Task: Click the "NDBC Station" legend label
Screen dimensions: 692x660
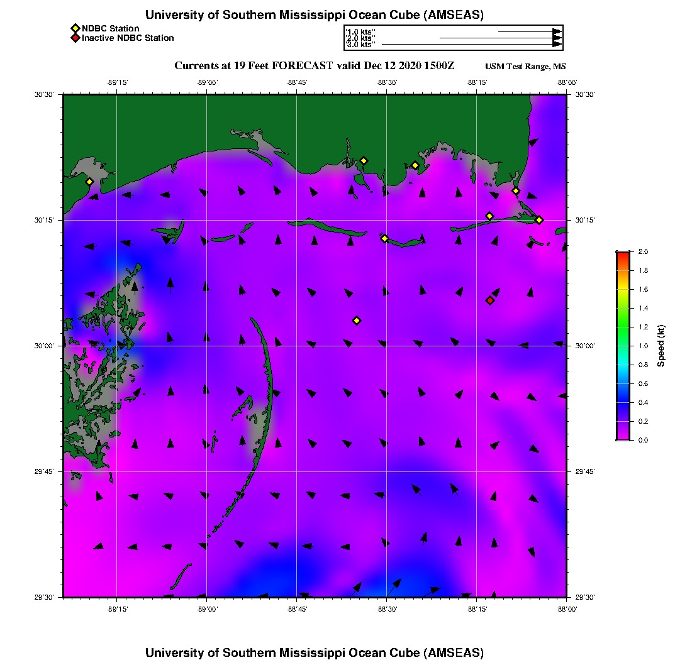Action: click(111, 28)
